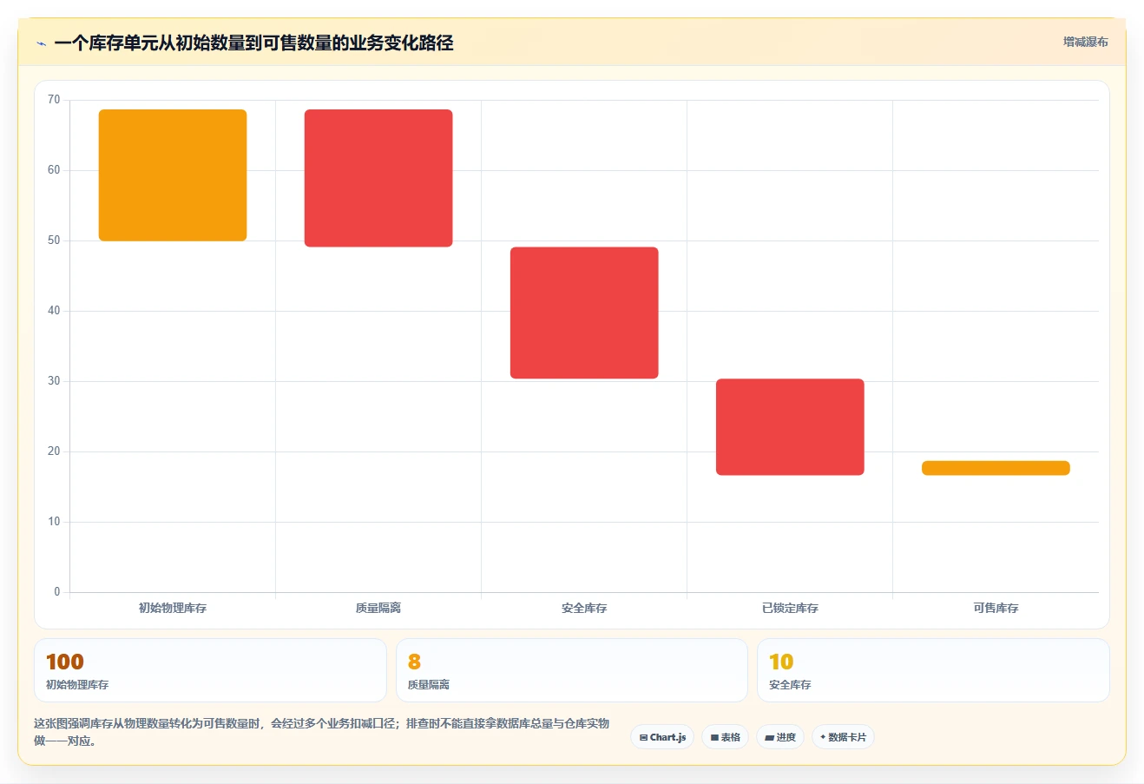This screenshot has height=784, width=1144.
Task: Click the y-axis value 0
Action: tap(57, 592)
